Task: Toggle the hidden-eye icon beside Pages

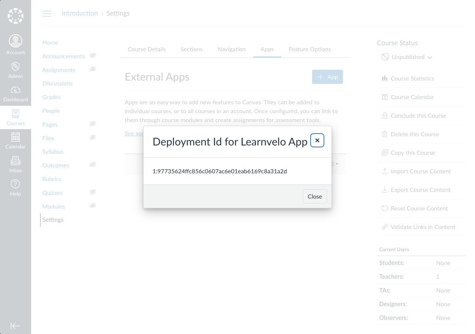Action: click(x=93, y=124)
